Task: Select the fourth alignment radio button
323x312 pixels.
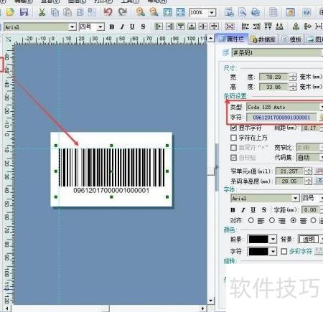Action: (313, 220)
